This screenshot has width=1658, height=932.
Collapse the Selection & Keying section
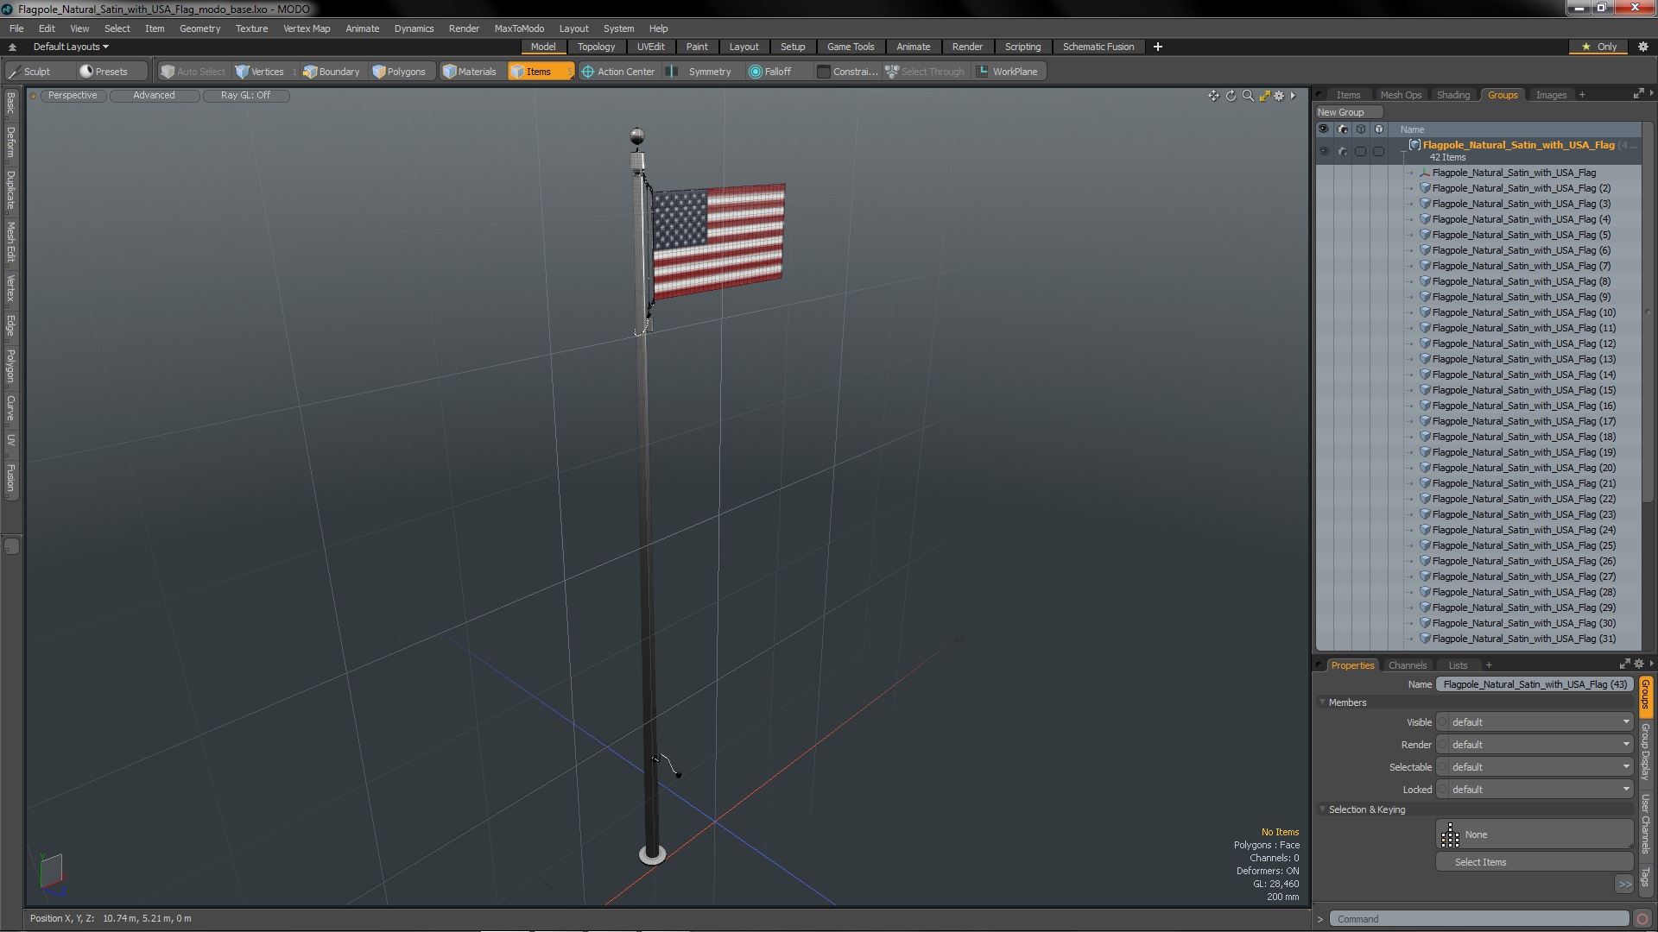pyautogui.click(x=1322, y=809)
